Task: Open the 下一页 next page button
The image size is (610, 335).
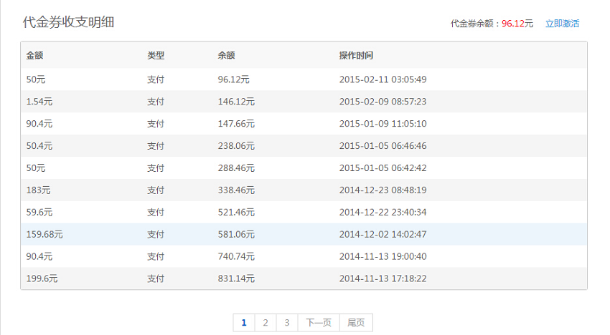Action: 319,323
